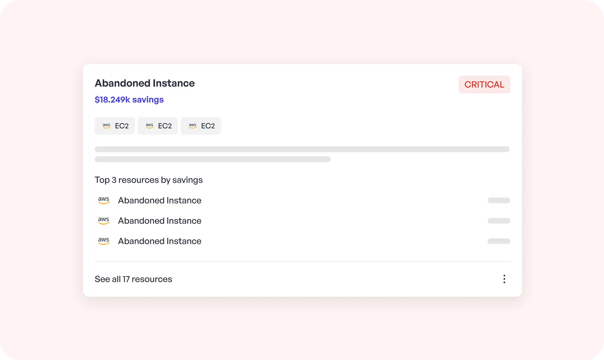Screen dimensions: 604x360
Task: Click the AWS logo on the second EC2 chip
Action: coord(149,126)
